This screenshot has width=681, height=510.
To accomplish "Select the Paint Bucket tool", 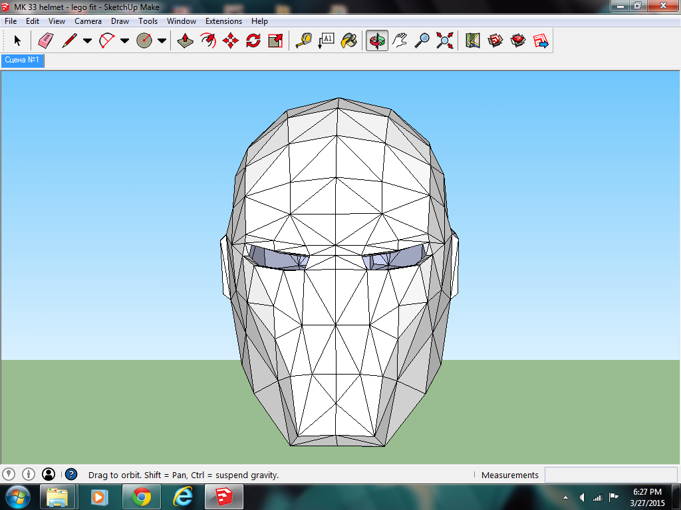I will pos(348,41).
